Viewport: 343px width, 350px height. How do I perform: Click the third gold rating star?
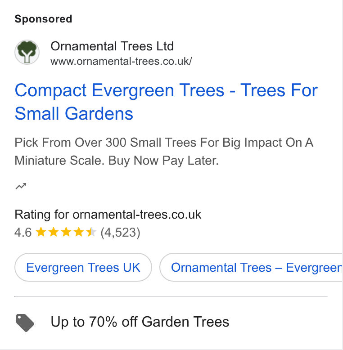[66, 232]
